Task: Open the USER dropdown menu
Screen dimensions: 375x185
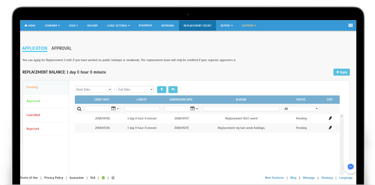Action: [x=74, y=26]
